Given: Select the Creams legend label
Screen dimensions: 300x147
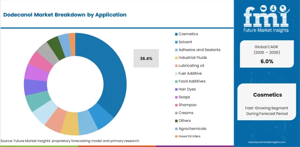Looking at the screenshot, I should point(186,113).
